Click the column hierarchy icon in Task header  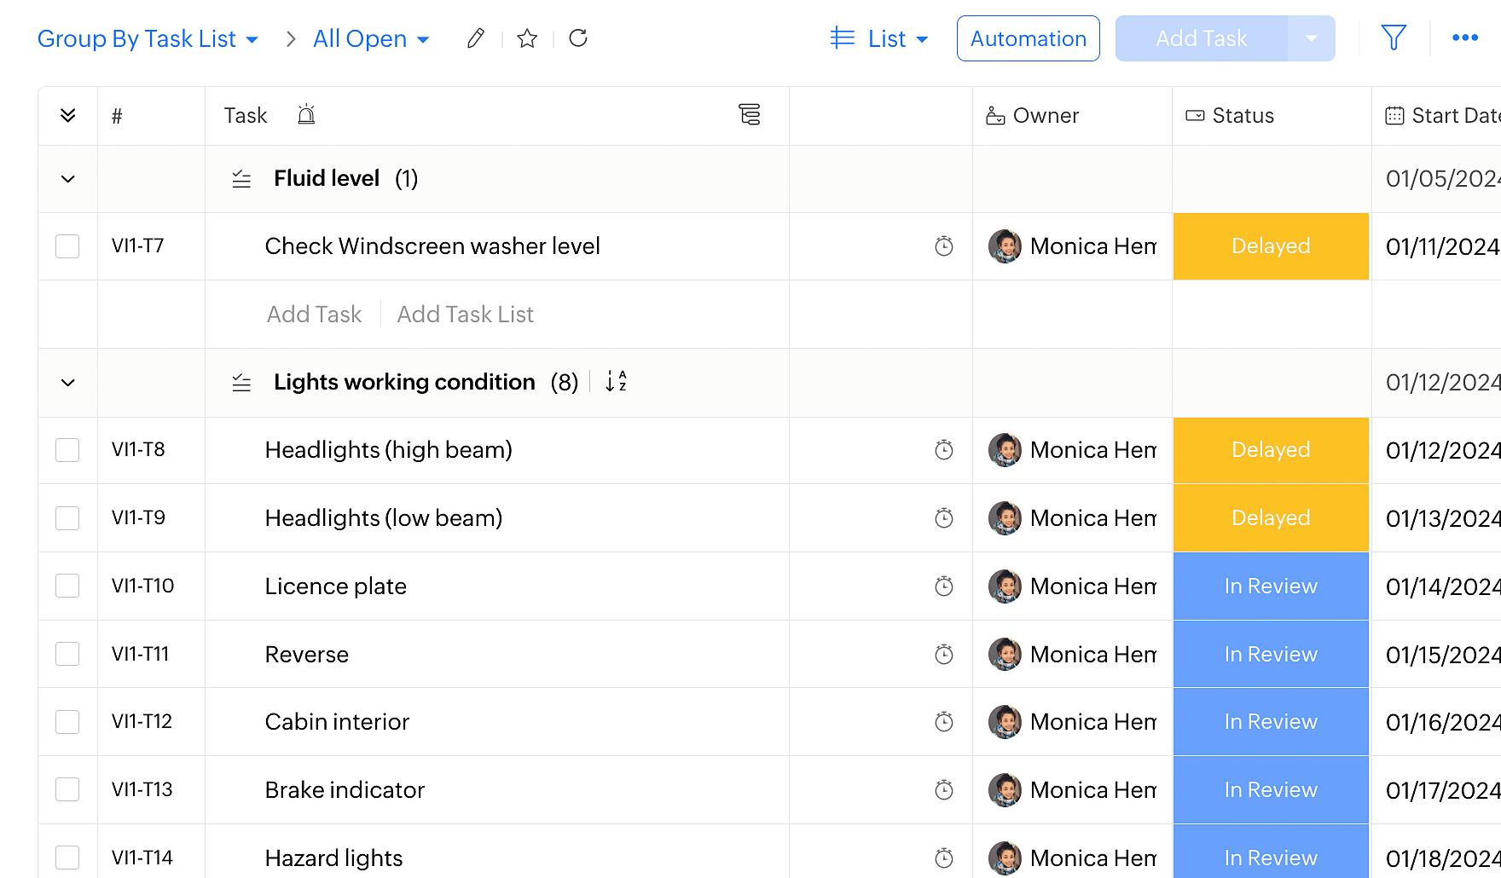click(x=750, y=115)
